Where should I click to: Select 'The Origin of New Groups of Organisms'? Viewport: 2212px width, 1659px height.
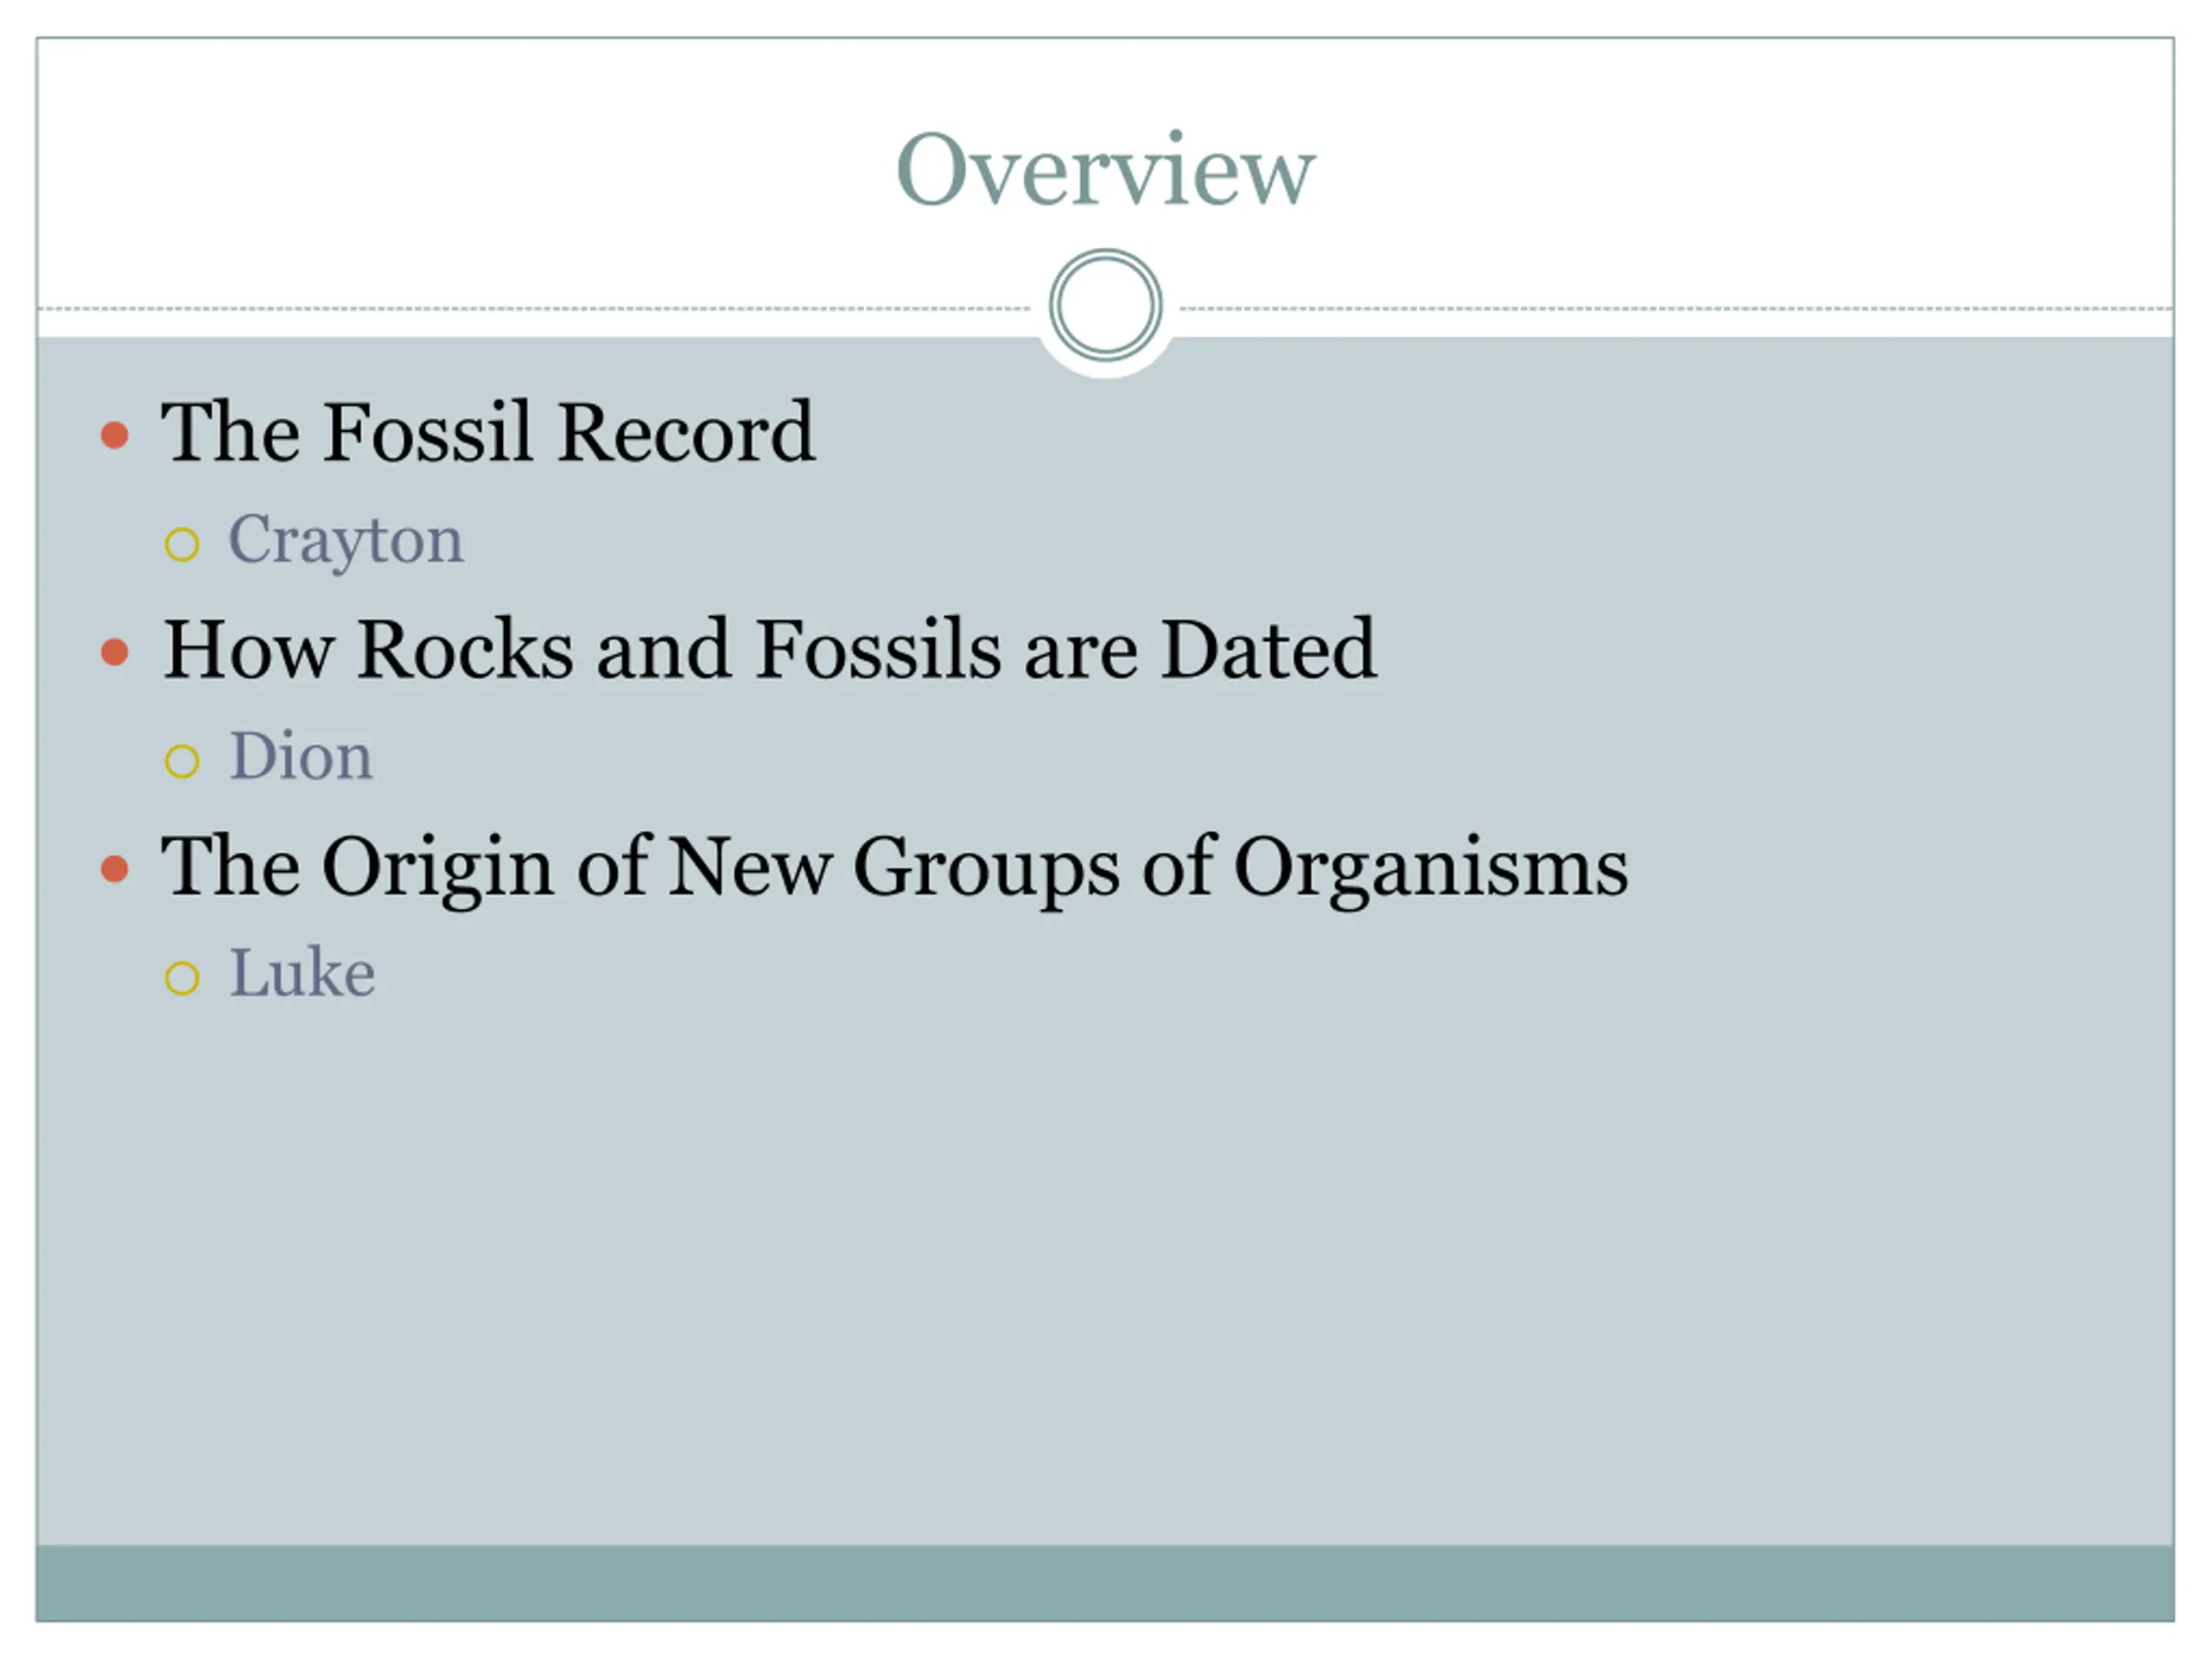[895, 868]
